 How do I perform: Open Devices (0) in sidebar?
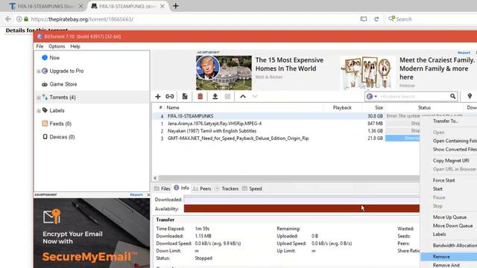(62, 137)
